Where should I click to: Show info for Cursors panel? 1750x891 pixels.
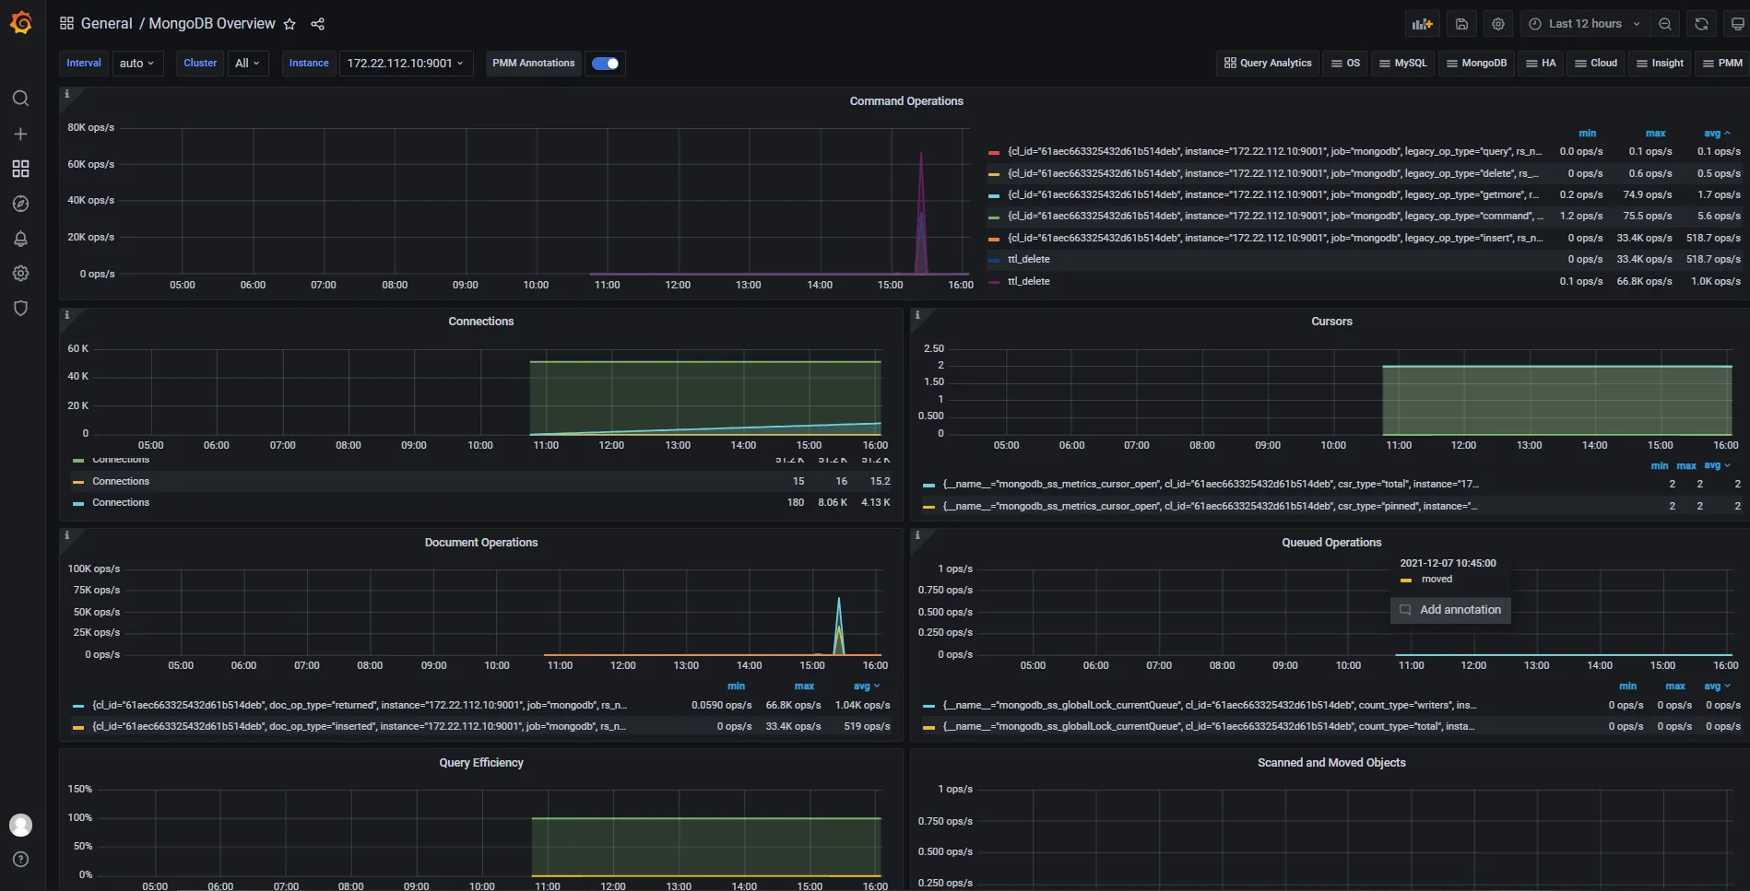[x=917, y=315]
